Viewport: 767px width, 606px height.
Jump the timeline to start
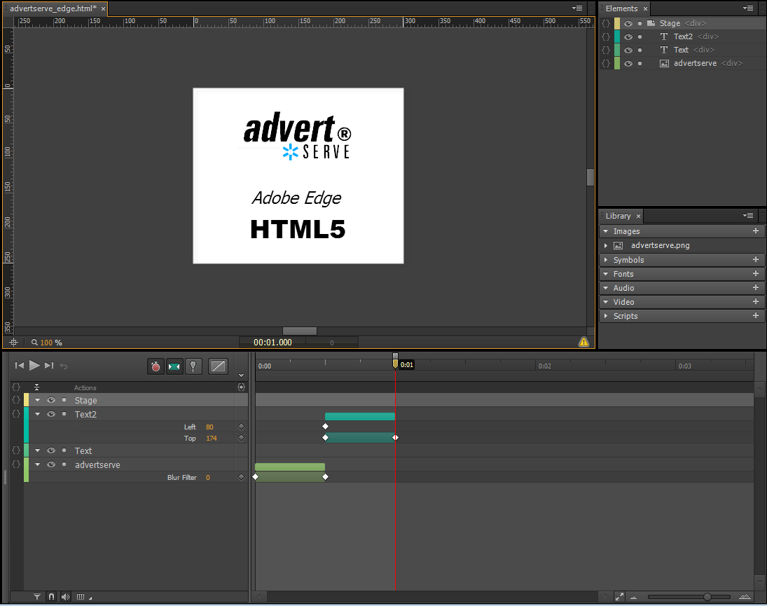click(20, 366)
